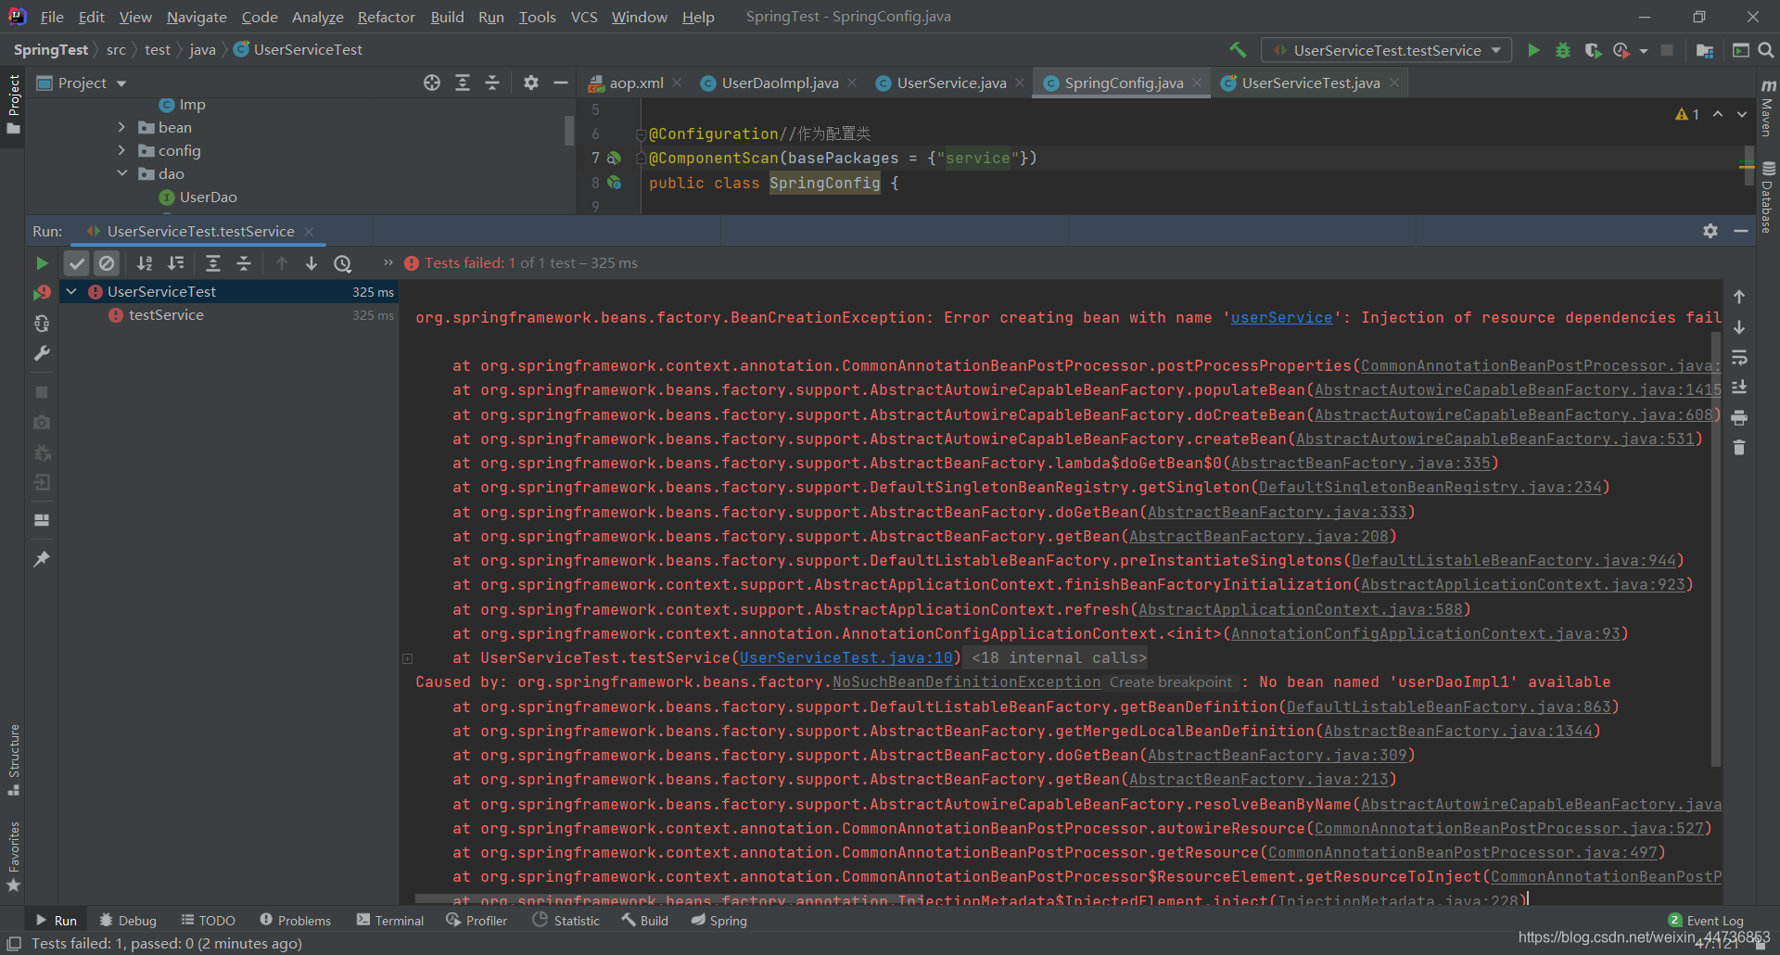1780x955 pixels.
Task: Open run configuration dropdown UserServiceTest.testService
Action: [x=1386, y=50]
